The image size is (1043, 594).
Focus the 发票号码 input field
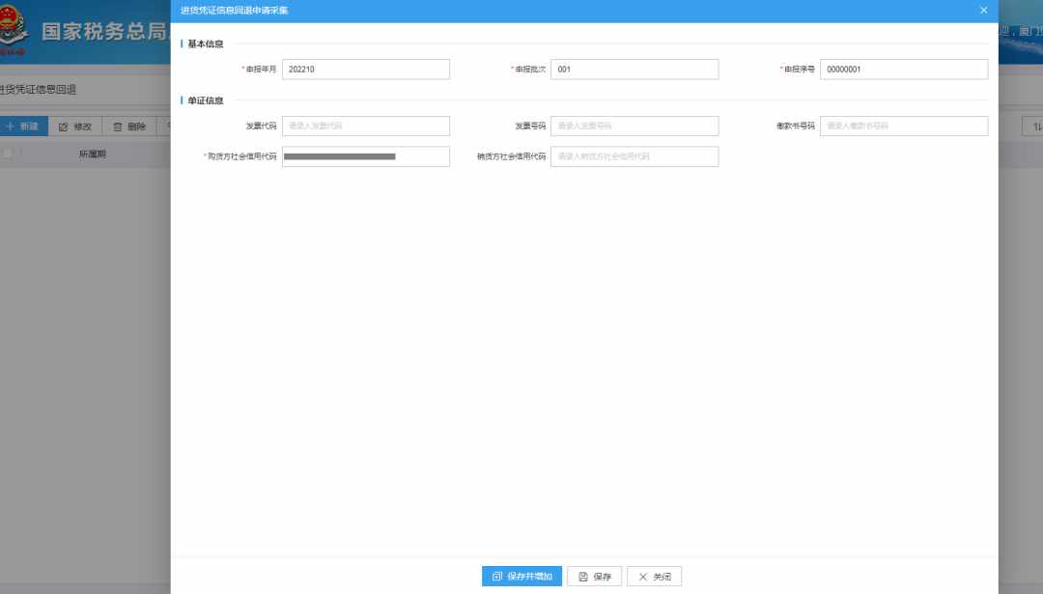tap(634, 126)
